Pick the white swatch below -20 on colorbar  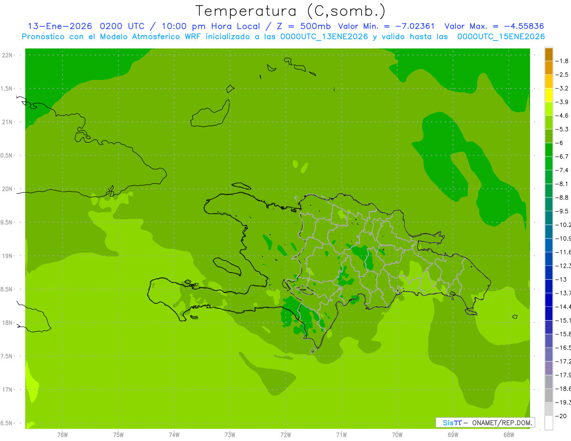click(x=549, y=422)
